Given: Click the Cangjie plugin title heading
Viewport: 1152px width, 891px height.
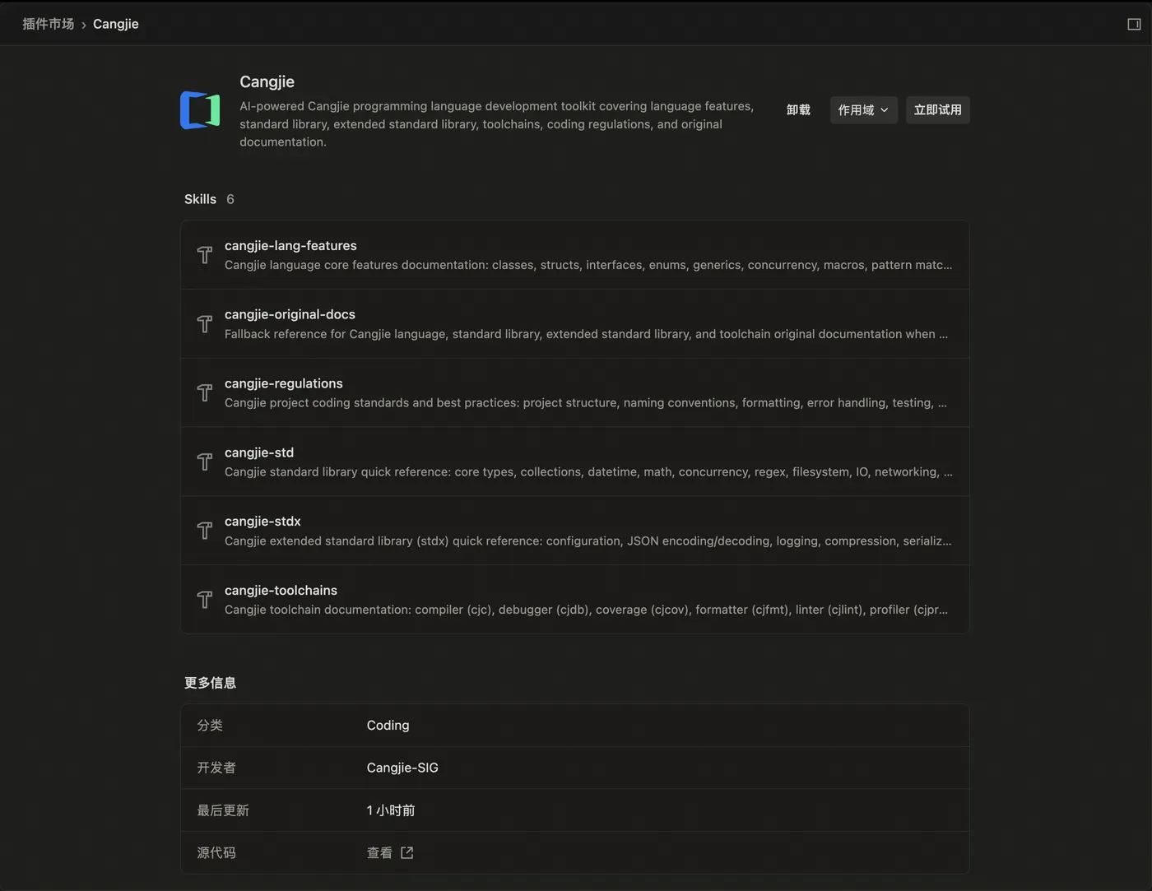Looking at the screenshot, I should [x=267, y=81].
